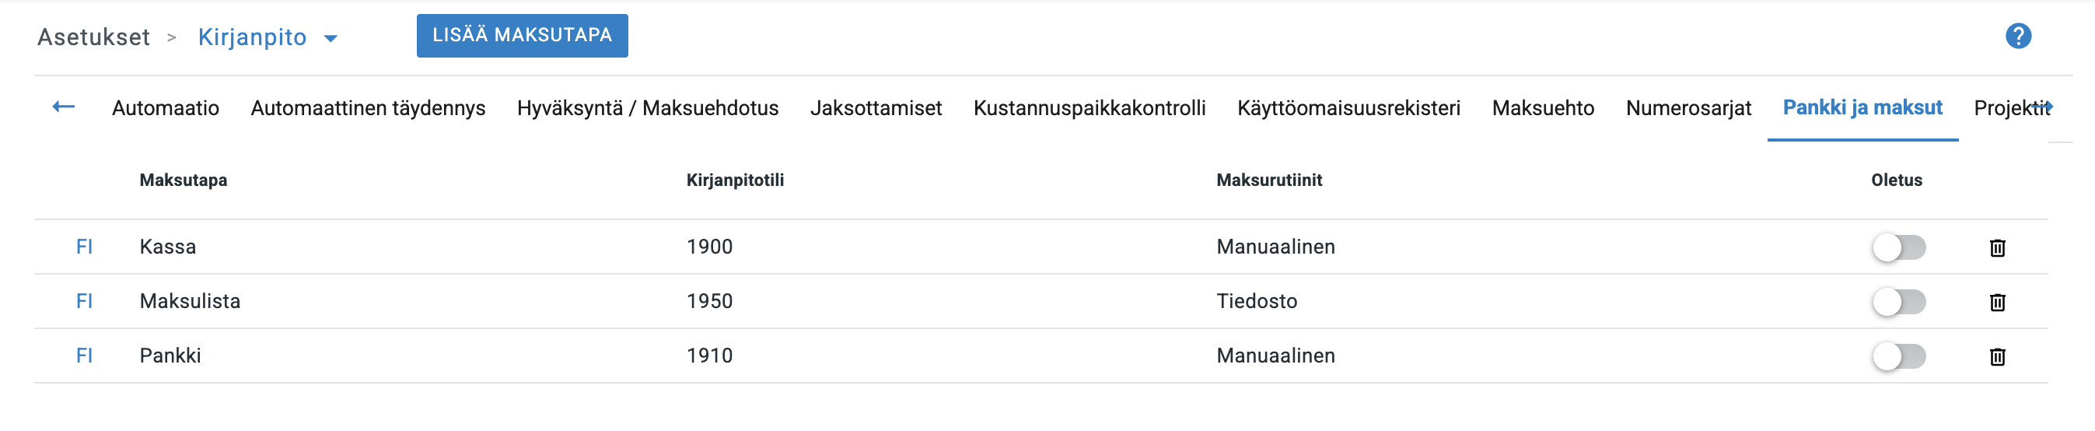The width and height of the screenshot is (2095, 431).
Task: Toggle the Maksulista default switch
Action: click(x=1898, y=302)
